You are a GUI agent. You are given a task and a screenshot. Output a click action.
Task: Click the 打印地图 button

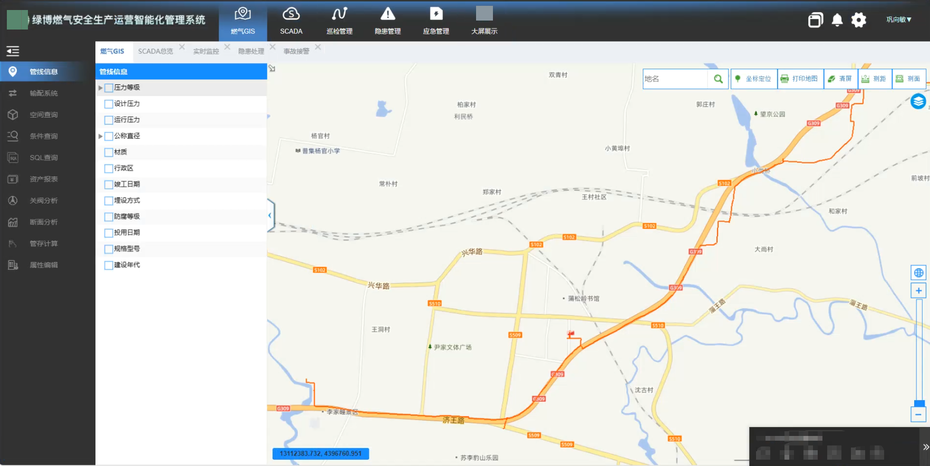pyautogui.click(x=800, y=79)
